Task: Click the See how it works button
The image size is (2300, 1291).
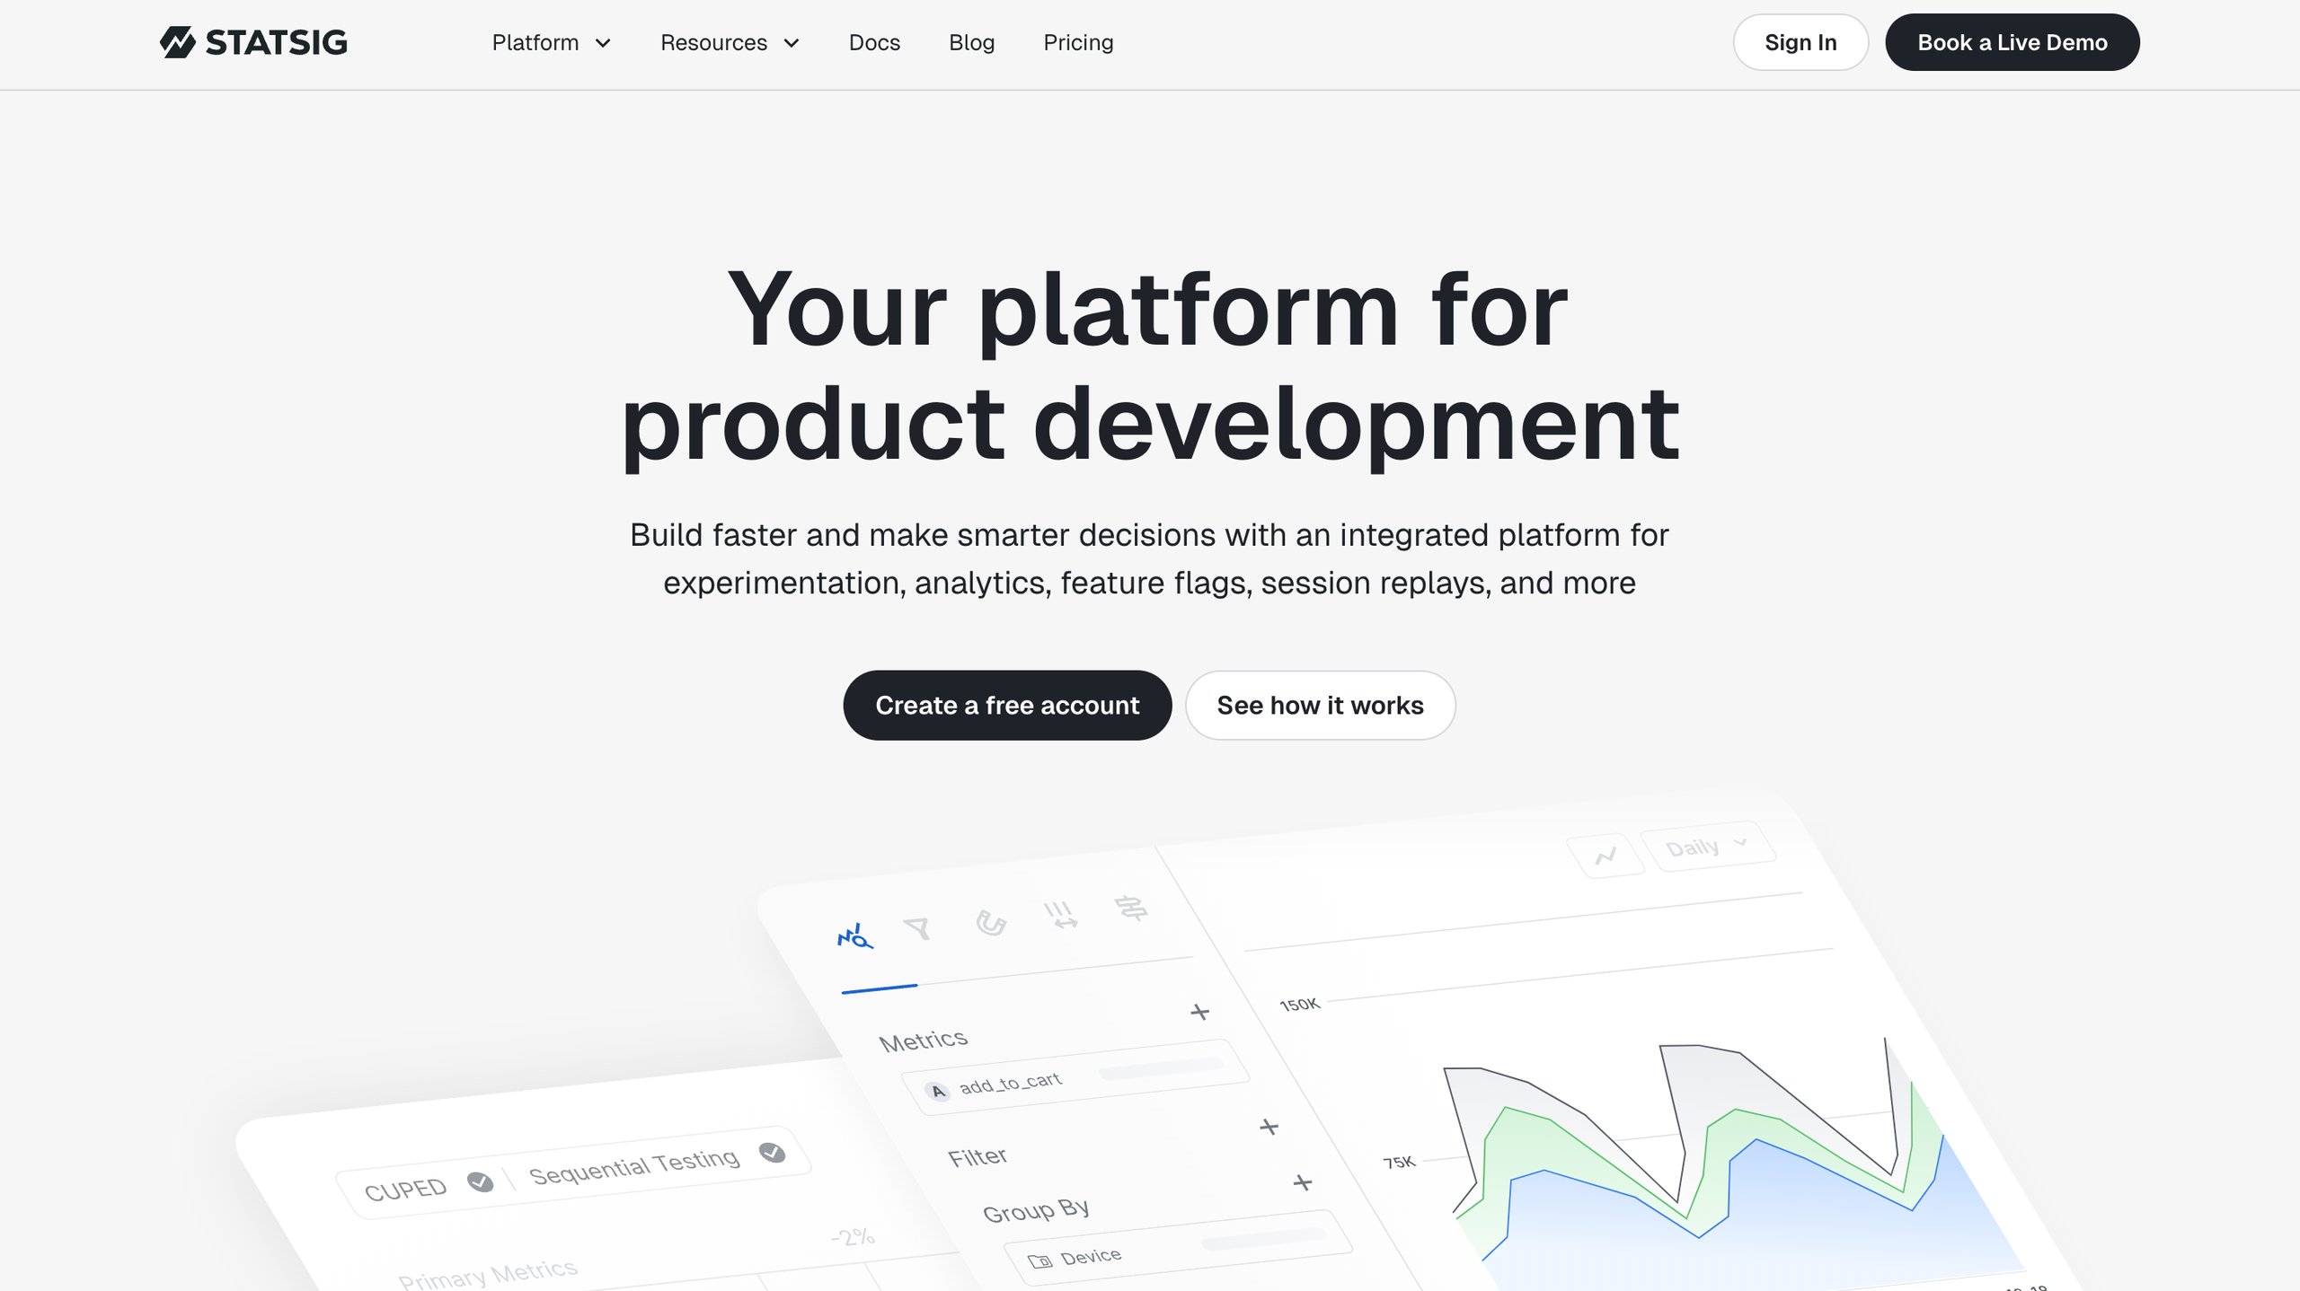Action: tap(1319, 704)
